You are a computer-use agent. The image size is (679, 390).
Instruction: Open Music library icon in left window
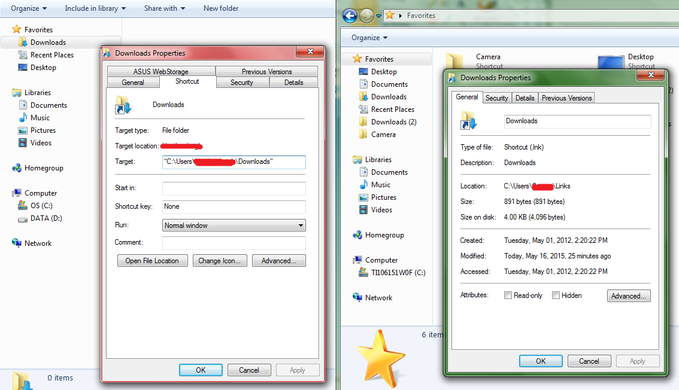point(23,117)
